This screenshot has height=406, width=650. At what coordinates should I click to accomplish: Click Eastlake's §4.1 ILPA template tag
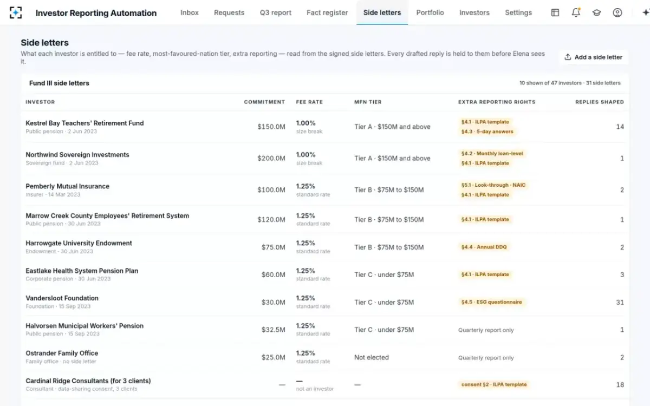(x=485, y=274)
